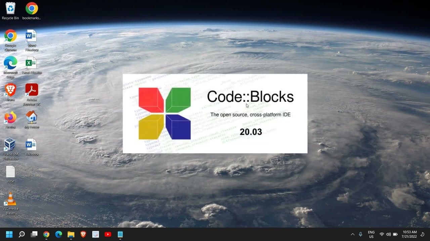Click the Code::Blocks splash screen
Screen dimensions: 430x241
click(215, 113)
